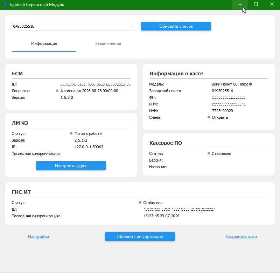Image resolution: width=280 pixels, height=273 pixels.
Task: Click the 'Кассовое ПО' heading
Action: point(166,143)
